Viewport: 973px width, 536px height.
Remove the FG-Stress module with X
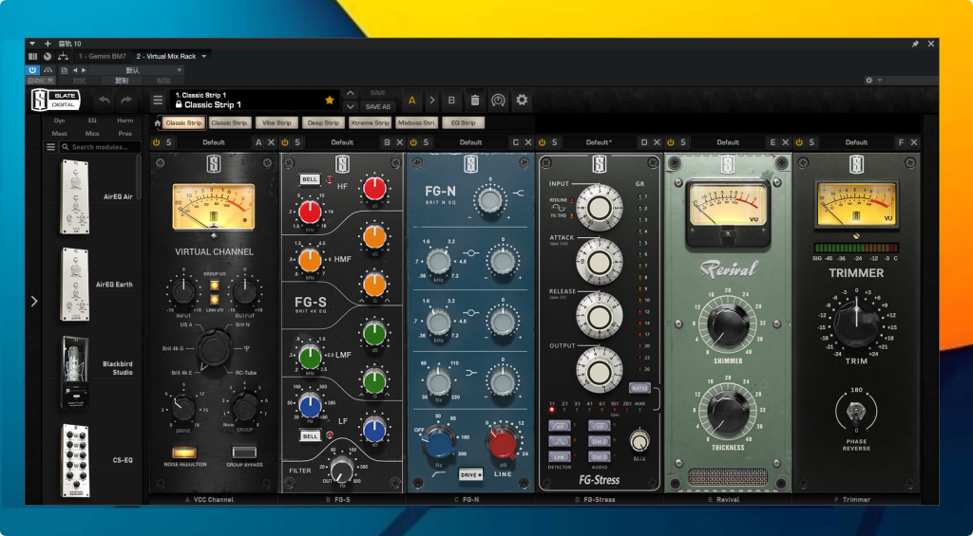(x=658, y=142)
